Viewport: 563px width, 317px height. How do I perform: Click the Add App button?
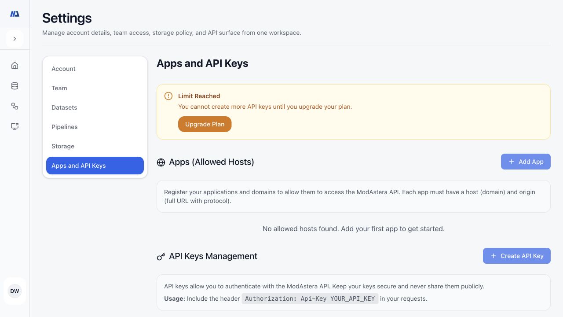[x=526, y=162]
